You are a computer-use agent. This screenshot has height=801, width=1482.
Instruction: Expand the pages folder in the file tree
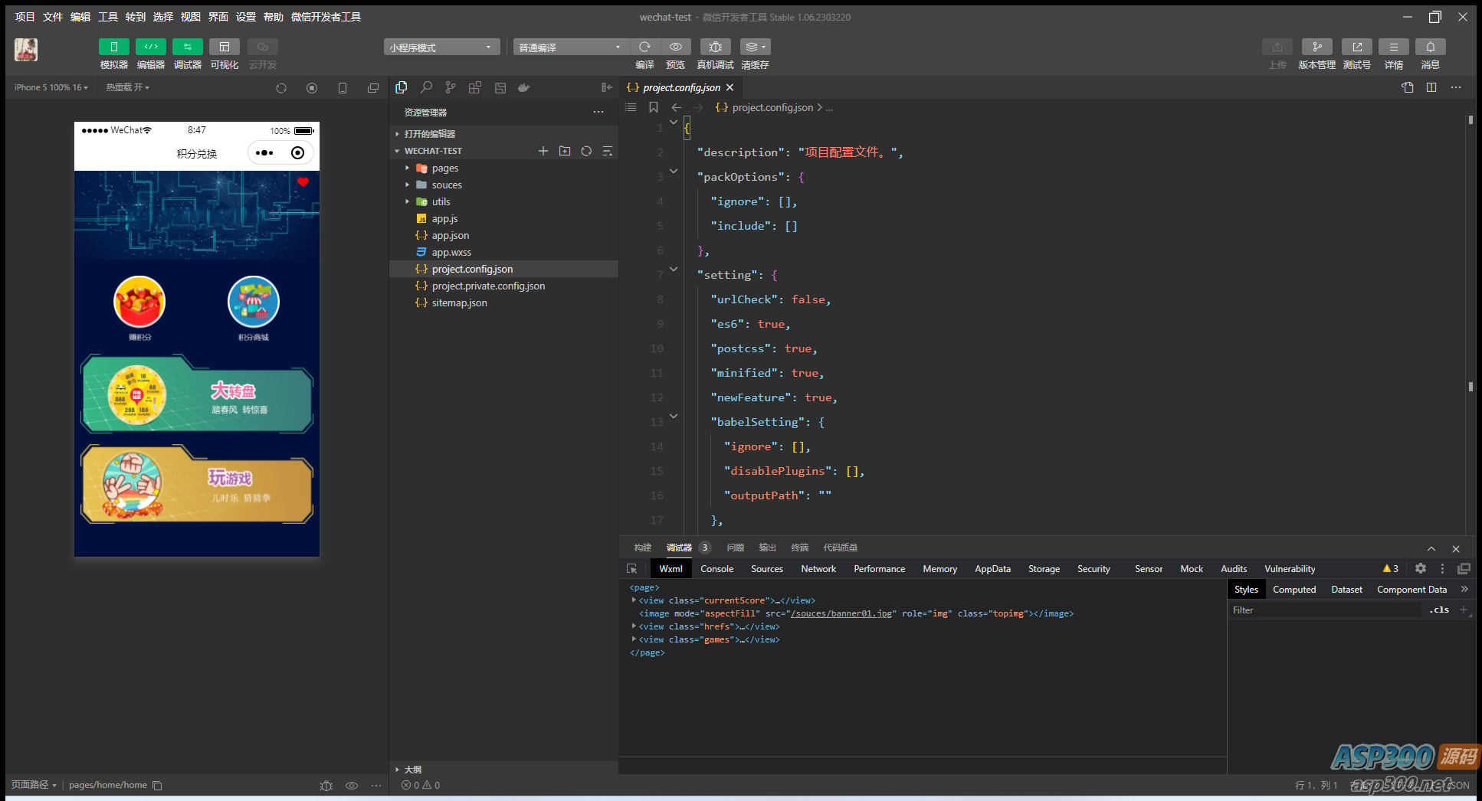(x=444, y=168)
